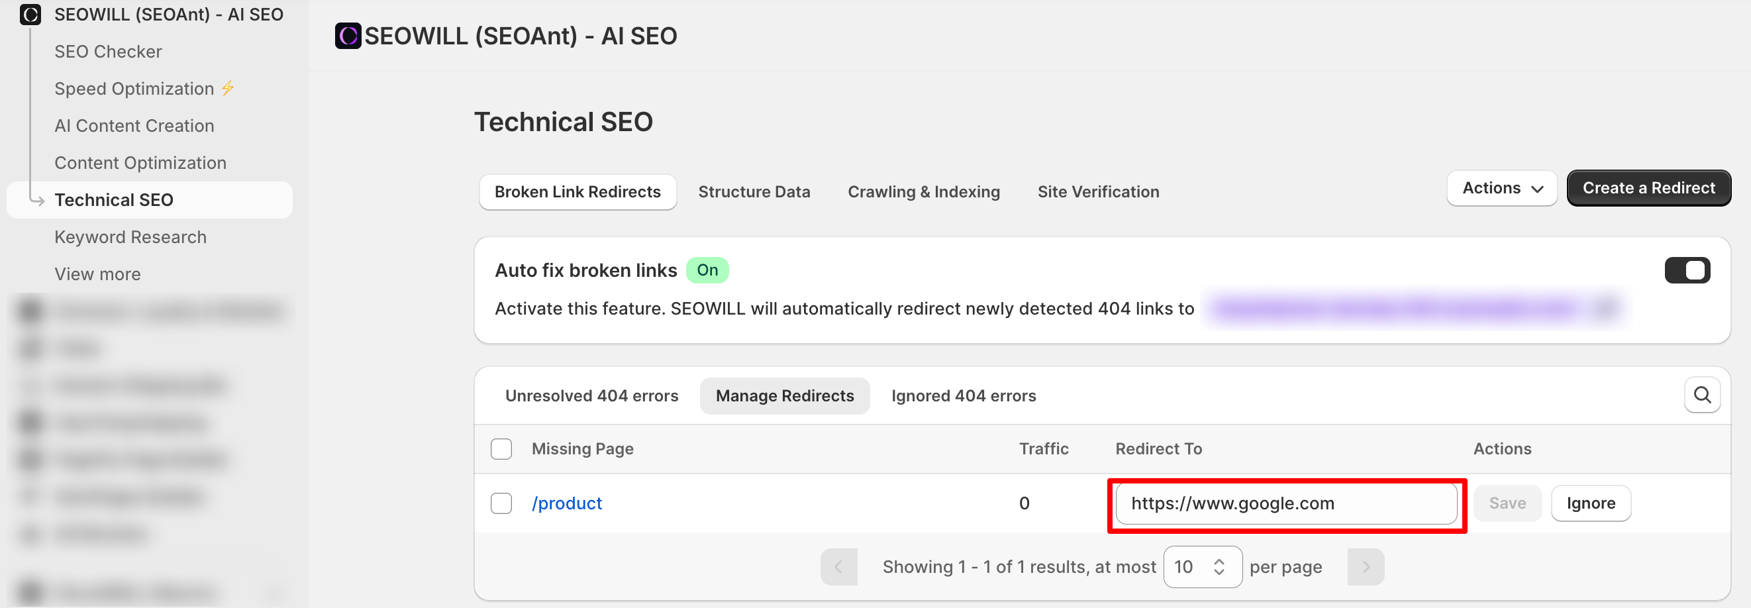1751x608 pixels.
Task: Click the lightning bolt beside Speed Optimization
Action: click(x=228, y=88)
